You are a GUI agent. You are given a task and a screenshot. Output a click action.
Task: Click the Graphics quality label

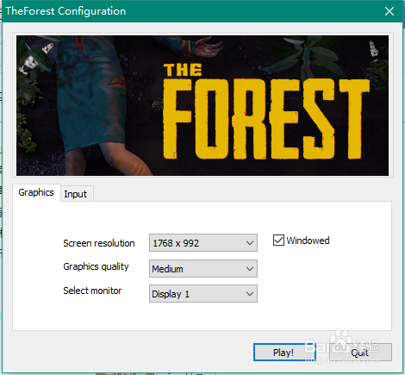pyautogui.click(x=96, y=266)
